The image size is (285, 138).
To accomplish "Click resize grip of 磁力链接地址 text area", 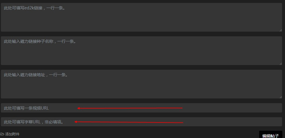I will point(280,97).
